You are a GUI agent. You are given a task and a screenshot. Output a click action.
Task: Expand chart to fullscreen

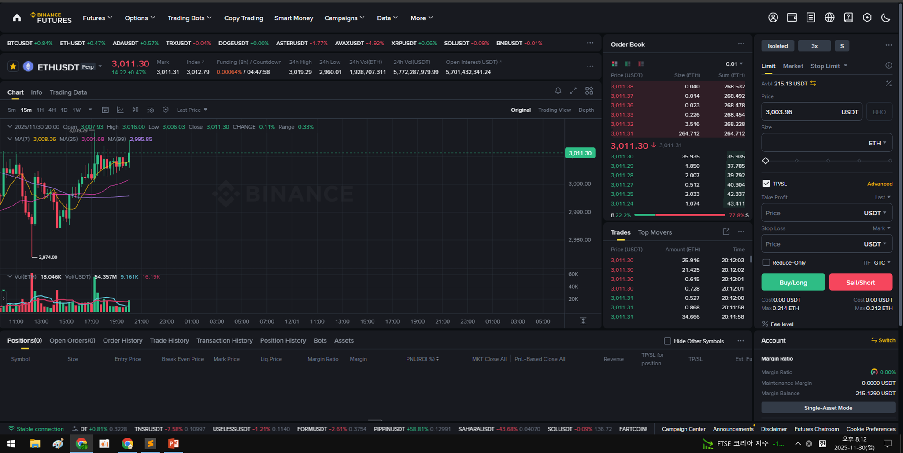tap(573, 91)
